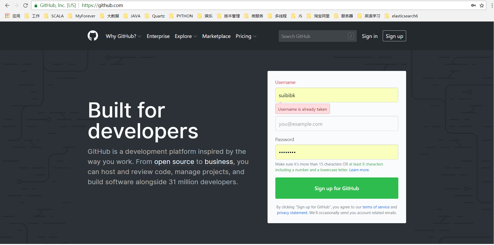Expand the Explore dropdown menu
This screenshot has height=245, width=494.
coord(186,36)
